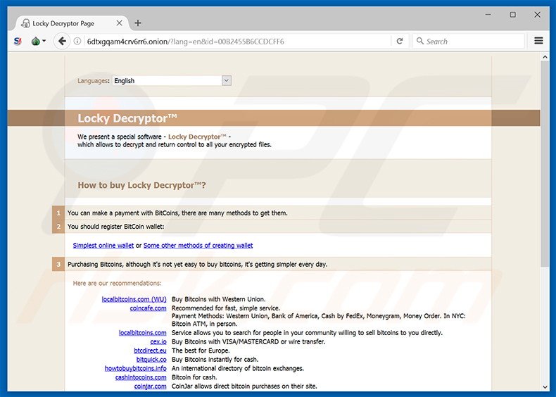Click the scrollbar down arrow

click(x=545, y=387)
